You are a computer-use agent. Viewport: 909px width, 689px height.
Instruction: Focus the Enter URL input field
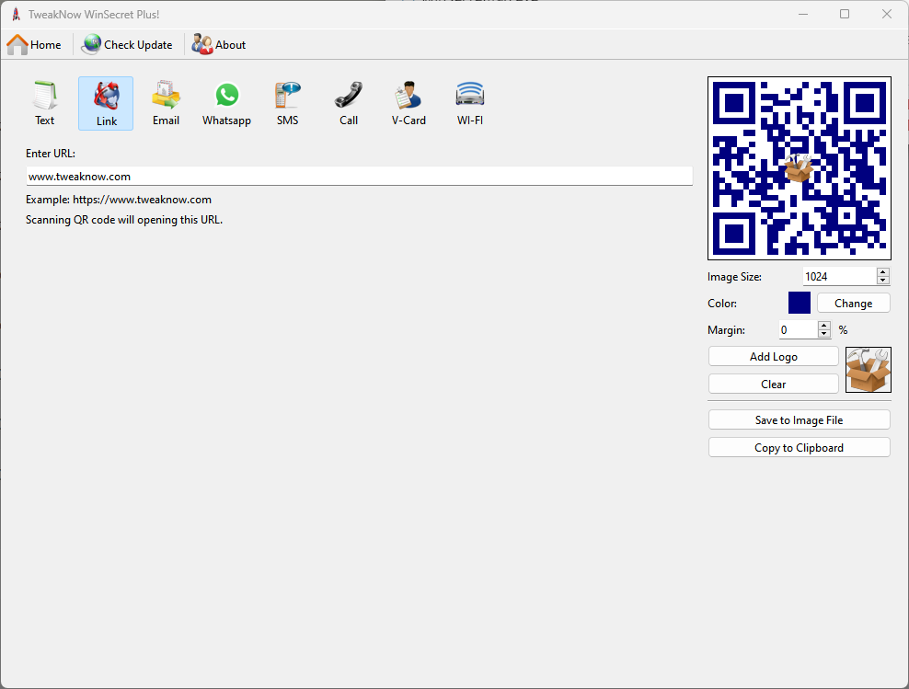point(360,177)
